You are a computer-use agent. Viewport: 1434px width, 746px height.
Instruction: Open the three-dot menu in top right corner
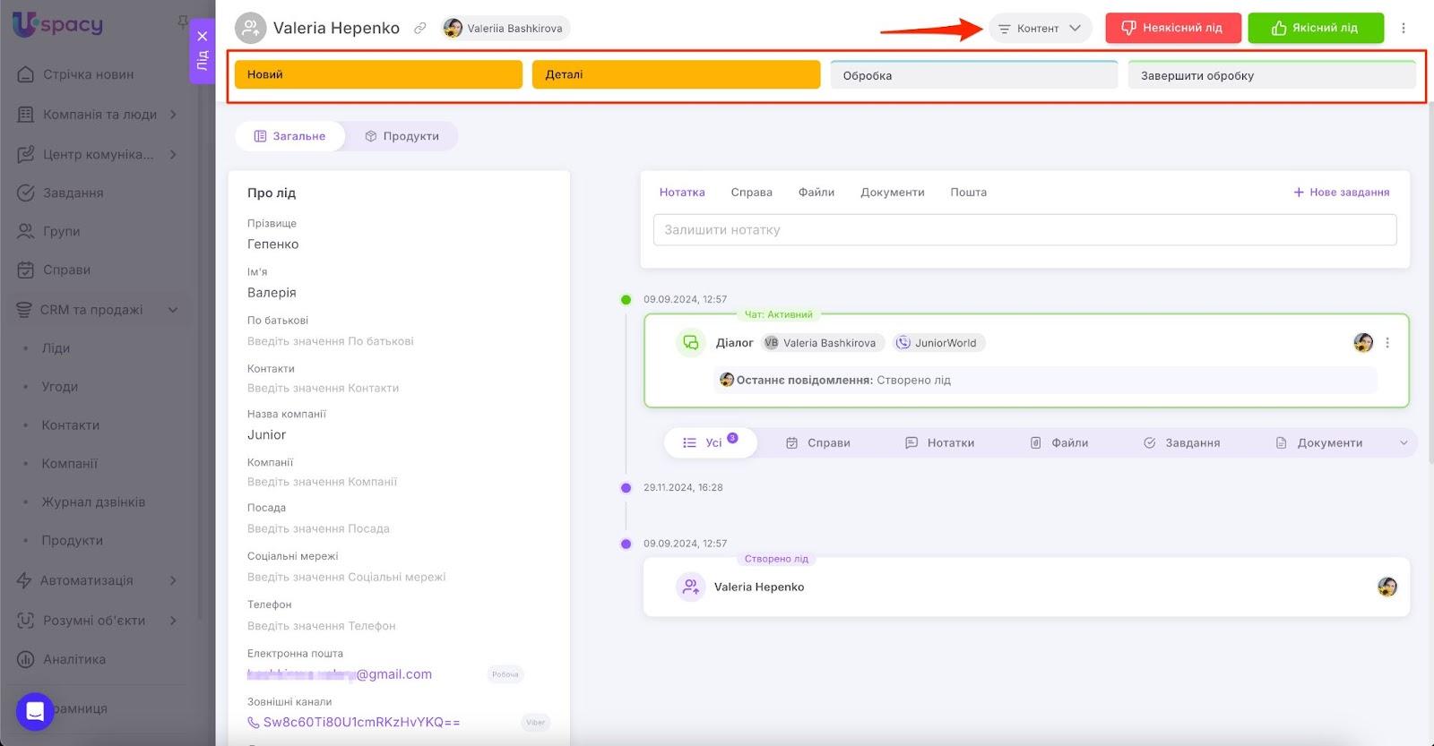[x=1404, y=29]
